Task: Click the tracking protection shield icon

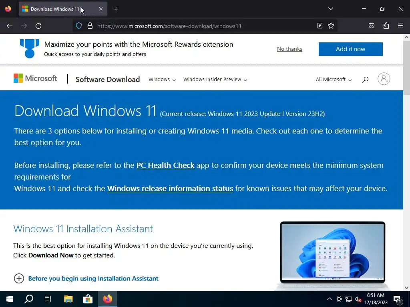Action: click(x=79, y=26)
